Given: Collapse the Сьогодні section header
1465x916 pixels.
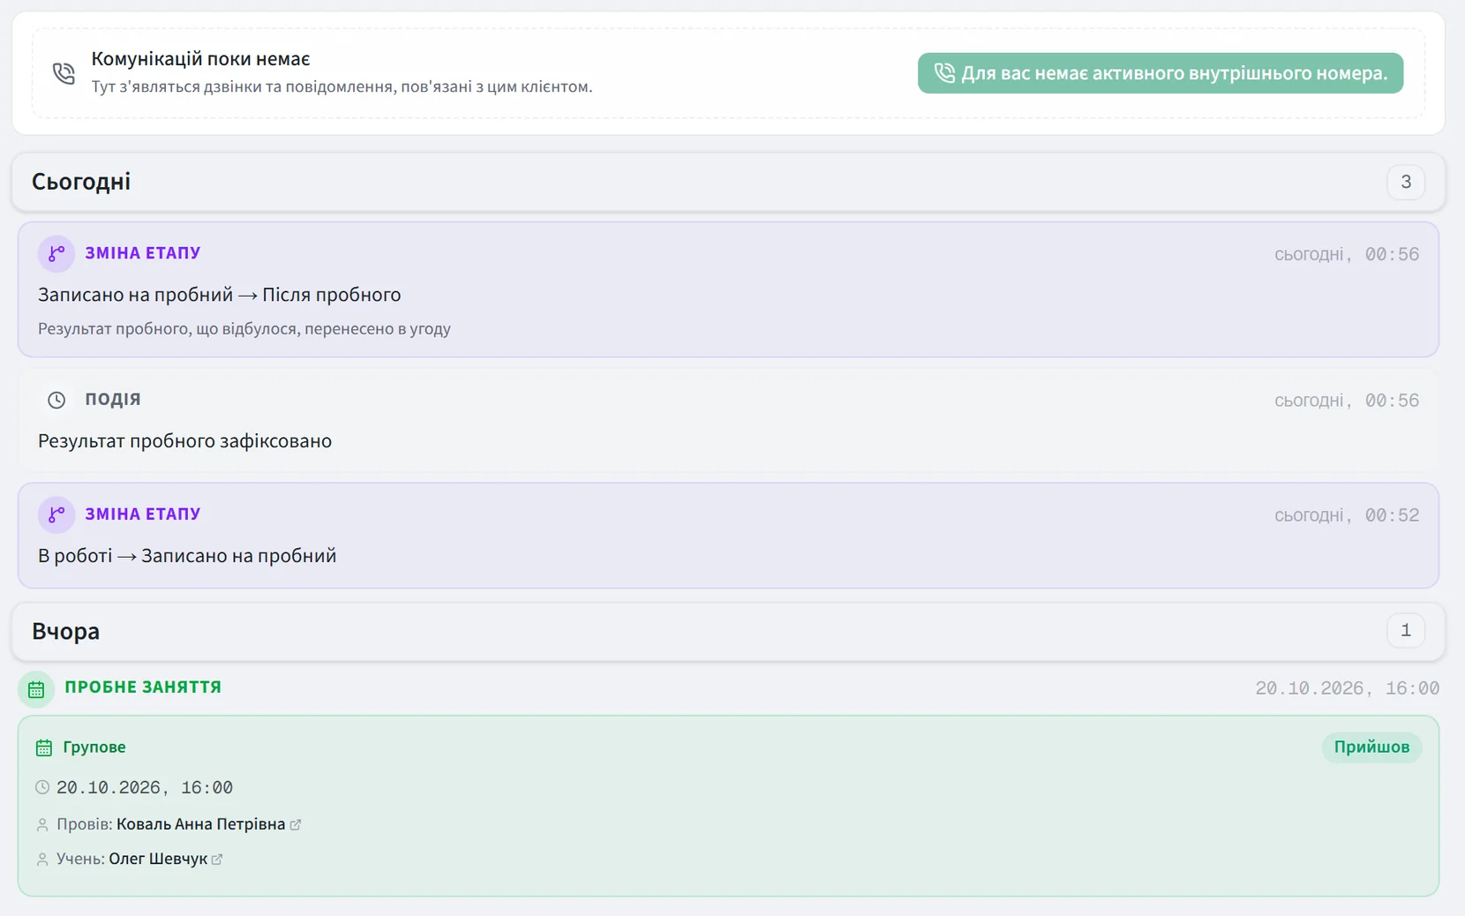Looking at the screenshot, I should [728, 182].
